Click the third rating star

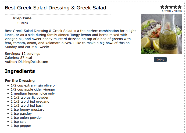pos(171,7)
